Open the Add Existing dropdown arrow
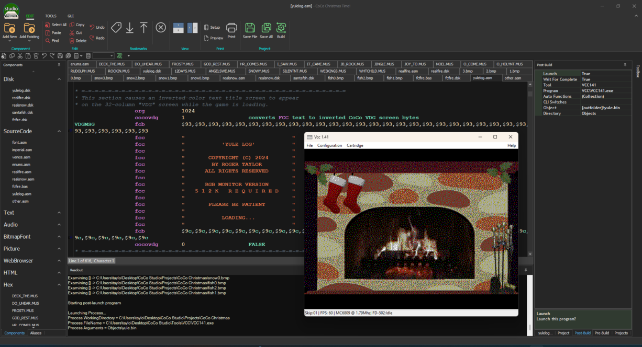The image size is (642, 347). click(29, 41)
